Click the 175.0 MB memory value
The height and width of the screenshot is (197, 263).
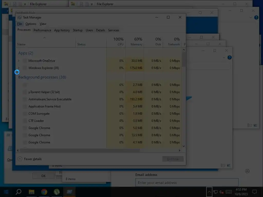click(x=136, y=68)
